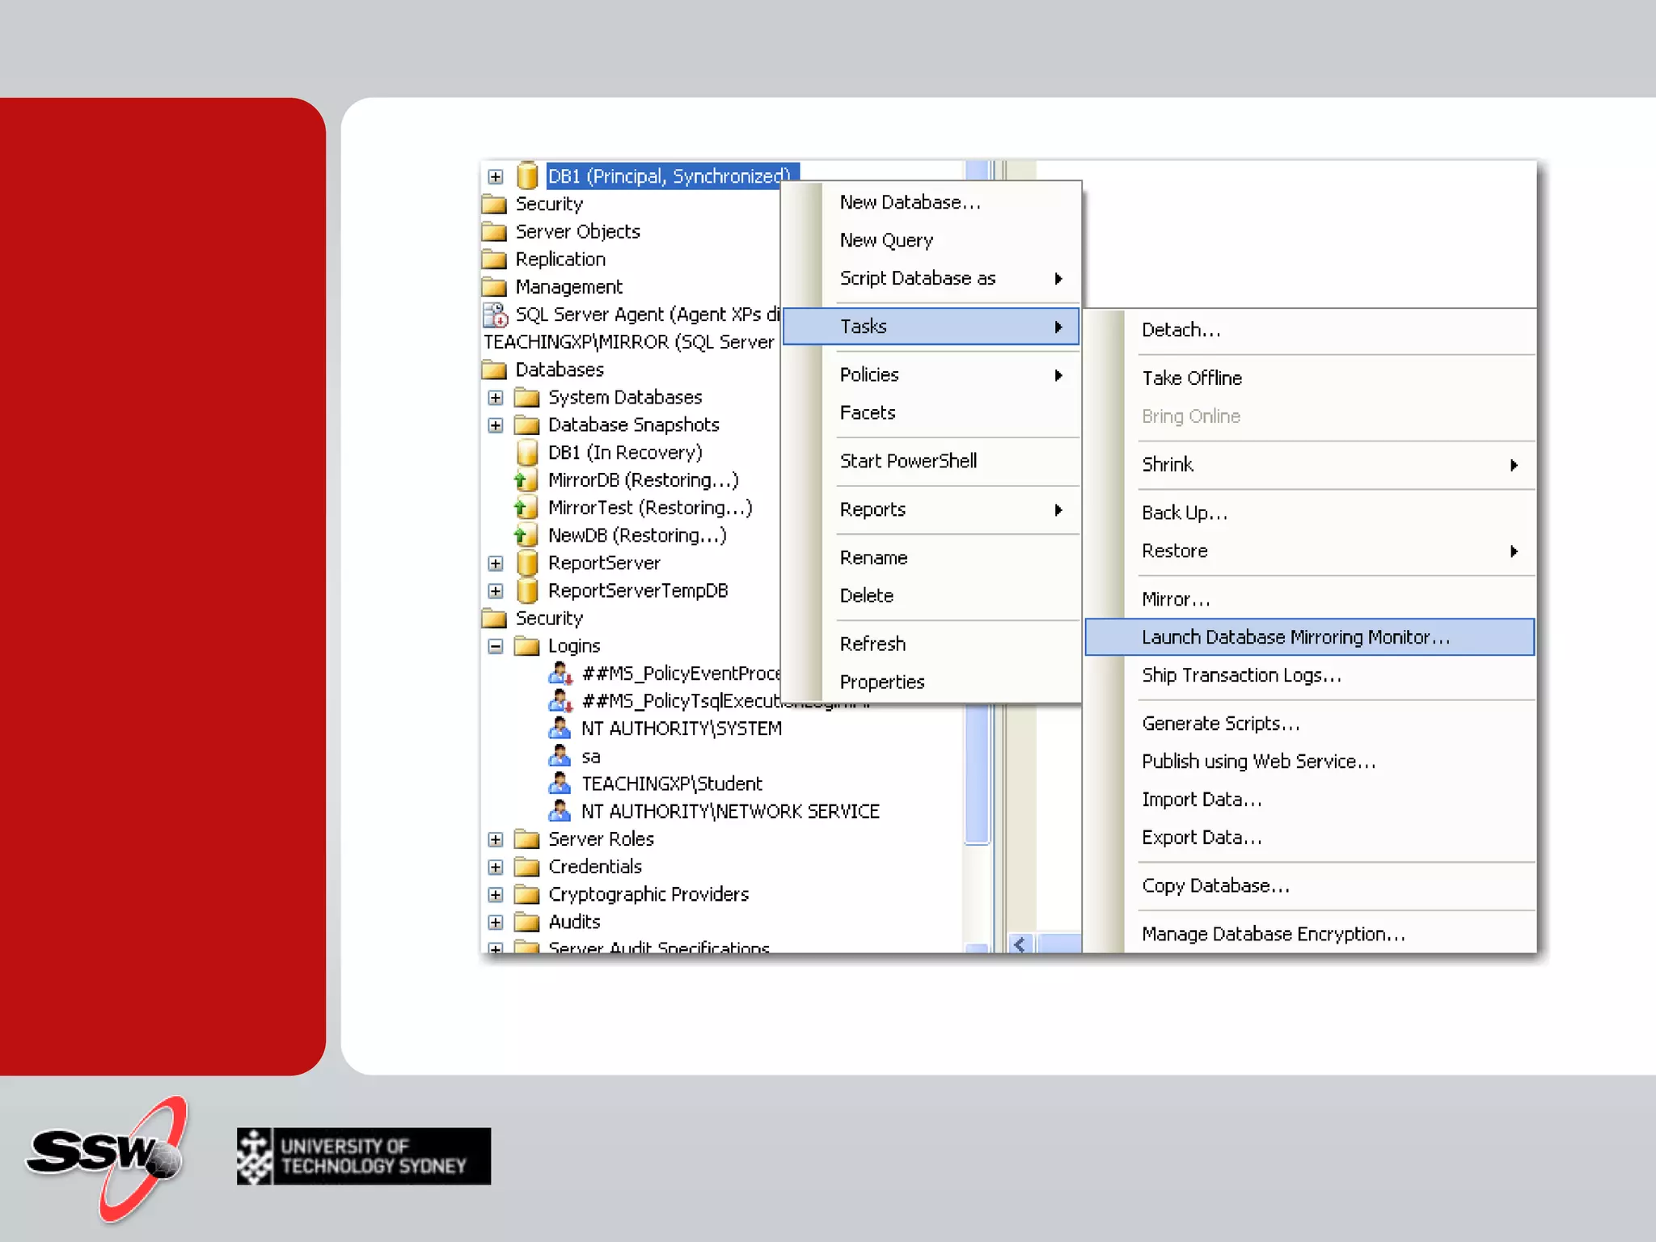This screenshot has width=1656, height=1242.
Task: Click the SQL Server Agent icon
Action: coord(494,315)
